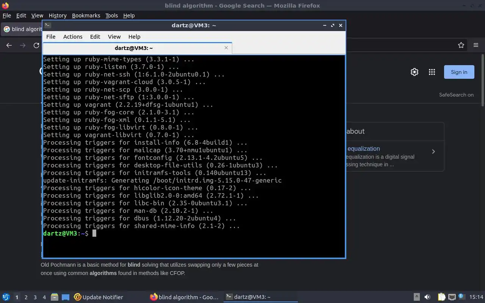Select the dartz@VM3 terminal tab
Viewport: 485px width, 303px height.
pyautogui.click(x=137, y=48)
